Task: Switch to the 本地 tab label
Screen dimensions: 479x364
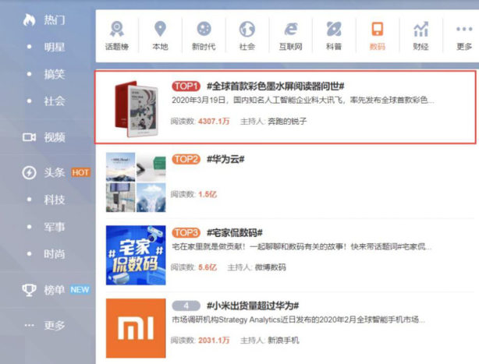Action: (160, 47)
